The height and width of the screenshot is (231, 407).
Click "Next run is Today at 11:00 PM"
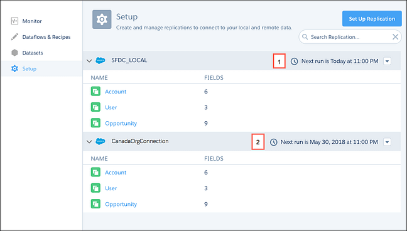pos(340,62)
